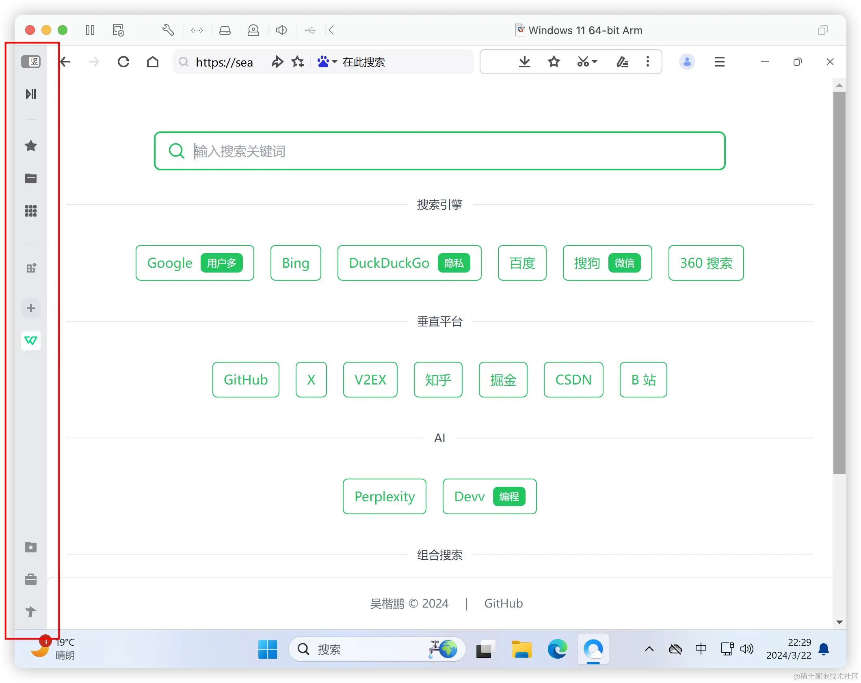Click the play/pause sidebar icon

tap(31, 94)
